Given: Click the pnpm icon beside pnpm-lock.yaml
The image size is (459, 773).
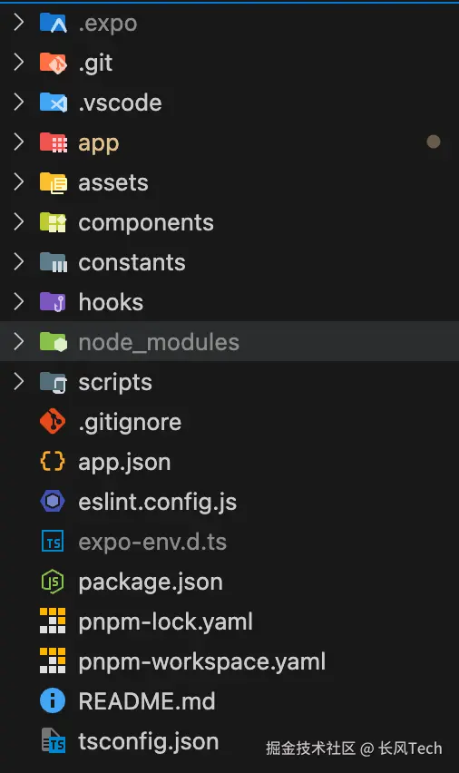Looking at the screenshot, I should [x=53, y=621].
